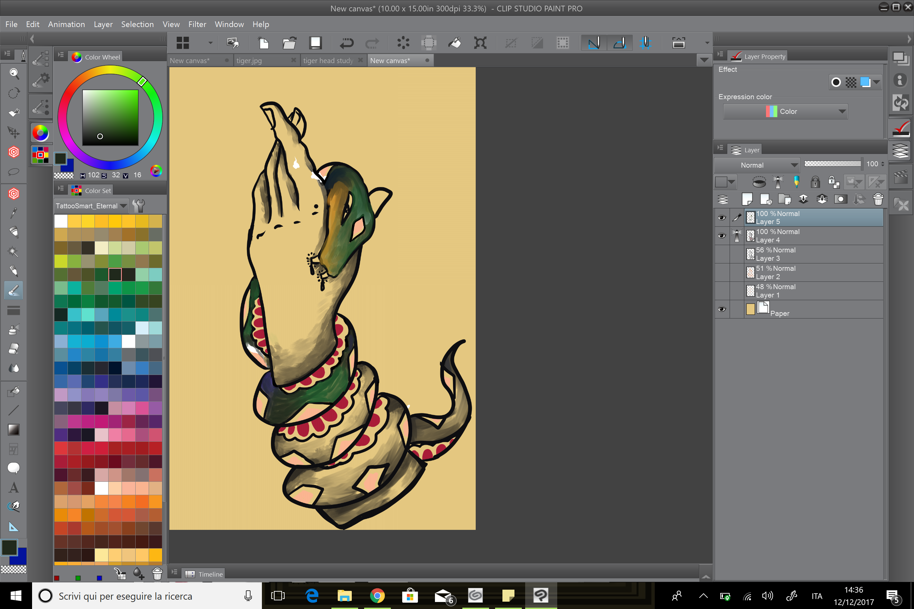This screenshot has height=609, width=914.
Task: Click the Windows search input field
Action: click(x=147, y=596)
